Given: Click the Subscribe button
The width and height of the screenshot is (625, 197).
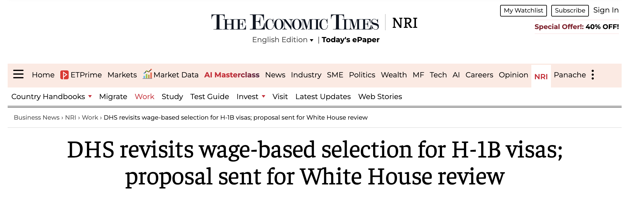Looking at the screenshot, I should pyautogui.click(x=570, y=10).
